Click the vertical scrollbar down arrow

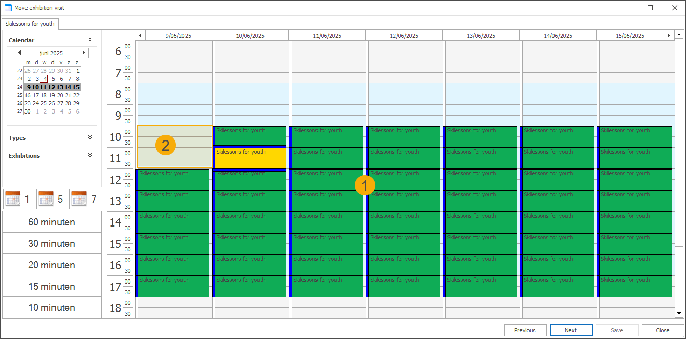tap(679, 313)
